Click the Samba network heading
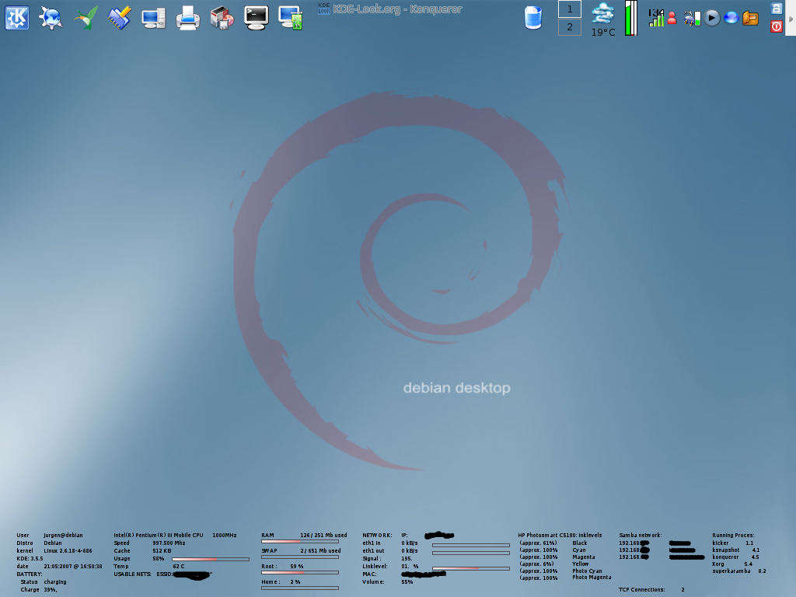The height and width of the screenshot is (597, 796). click(641, 535)
